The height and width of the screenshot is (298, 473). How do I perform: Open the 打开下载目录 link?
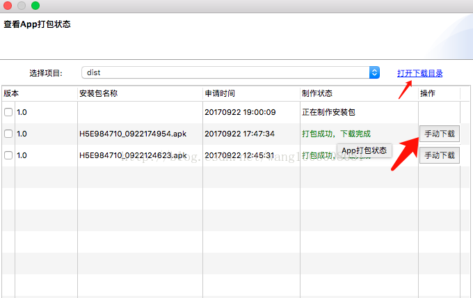pos(419,73)
